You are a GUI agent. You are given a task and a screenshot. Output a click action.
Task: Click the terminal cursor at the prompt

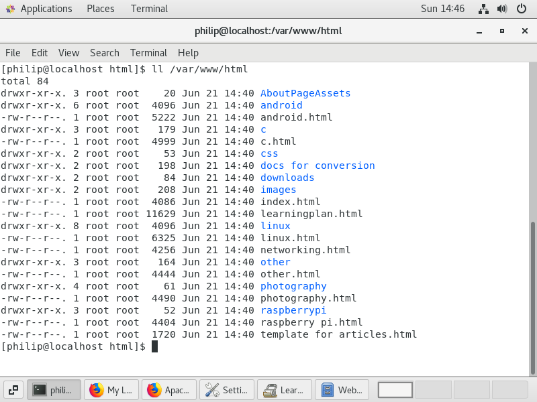(154, 346)
